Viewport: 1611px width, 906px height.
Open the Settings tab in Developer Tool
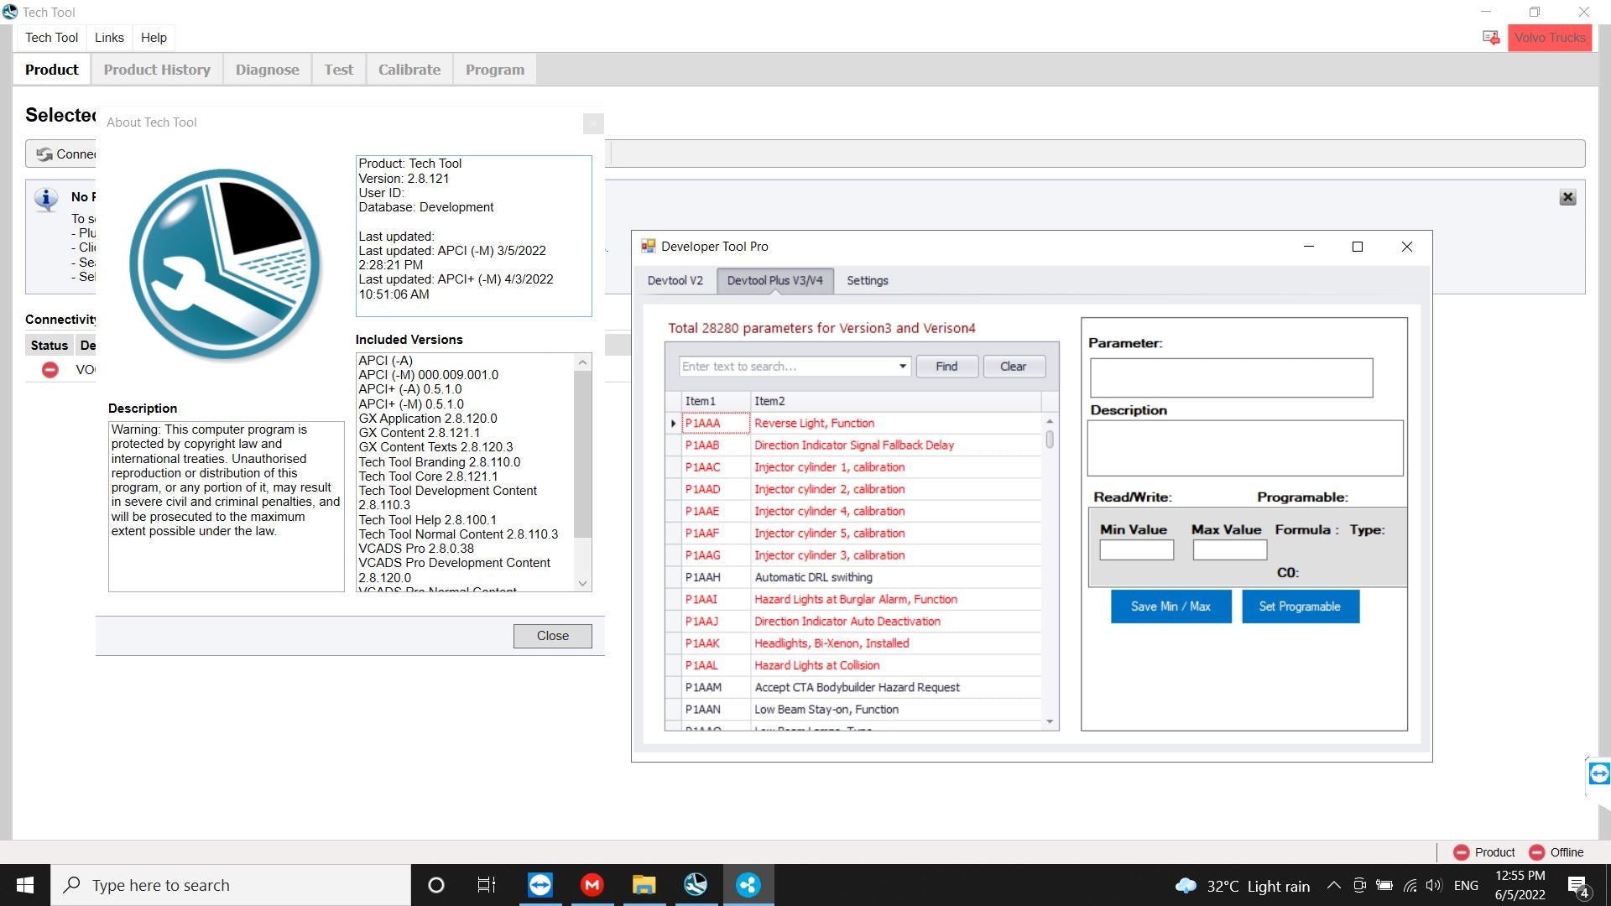pos(867,281)
